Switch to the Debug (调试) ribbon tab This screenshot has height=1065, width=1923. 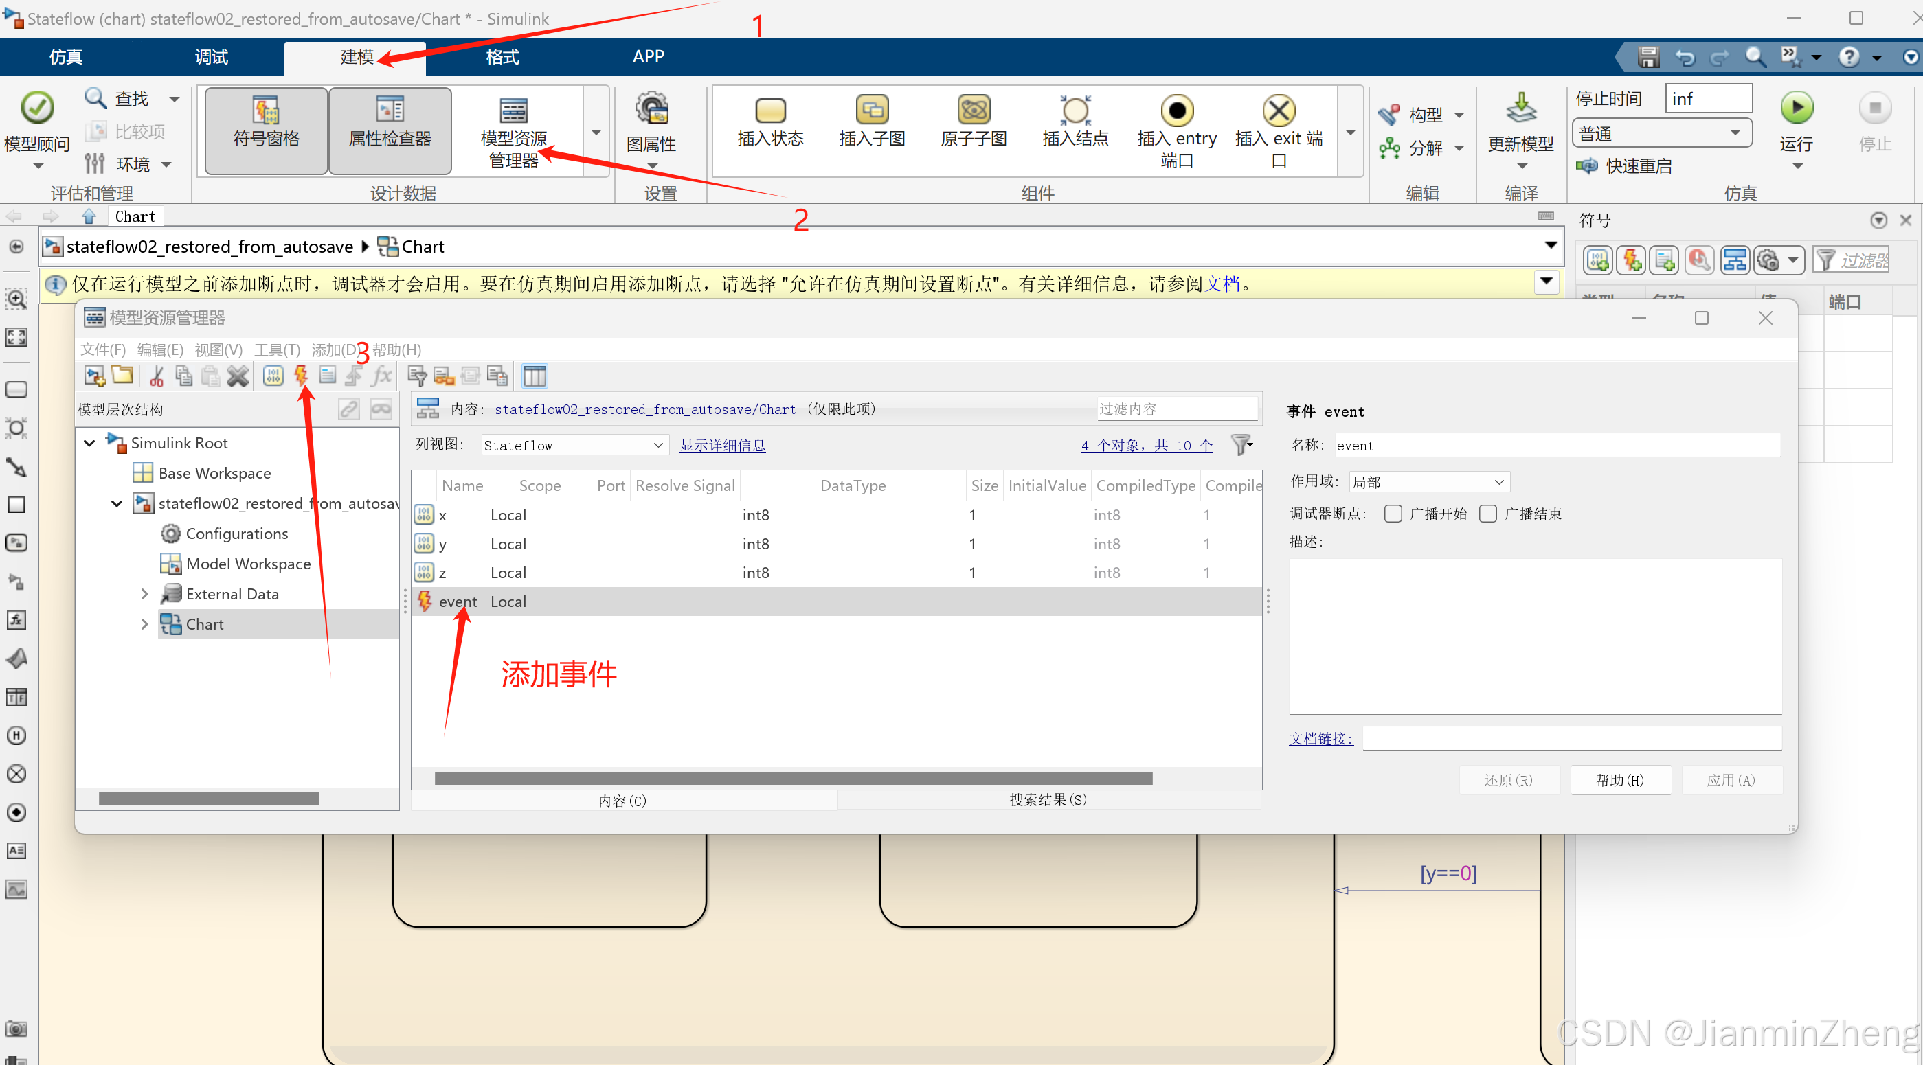211,57
